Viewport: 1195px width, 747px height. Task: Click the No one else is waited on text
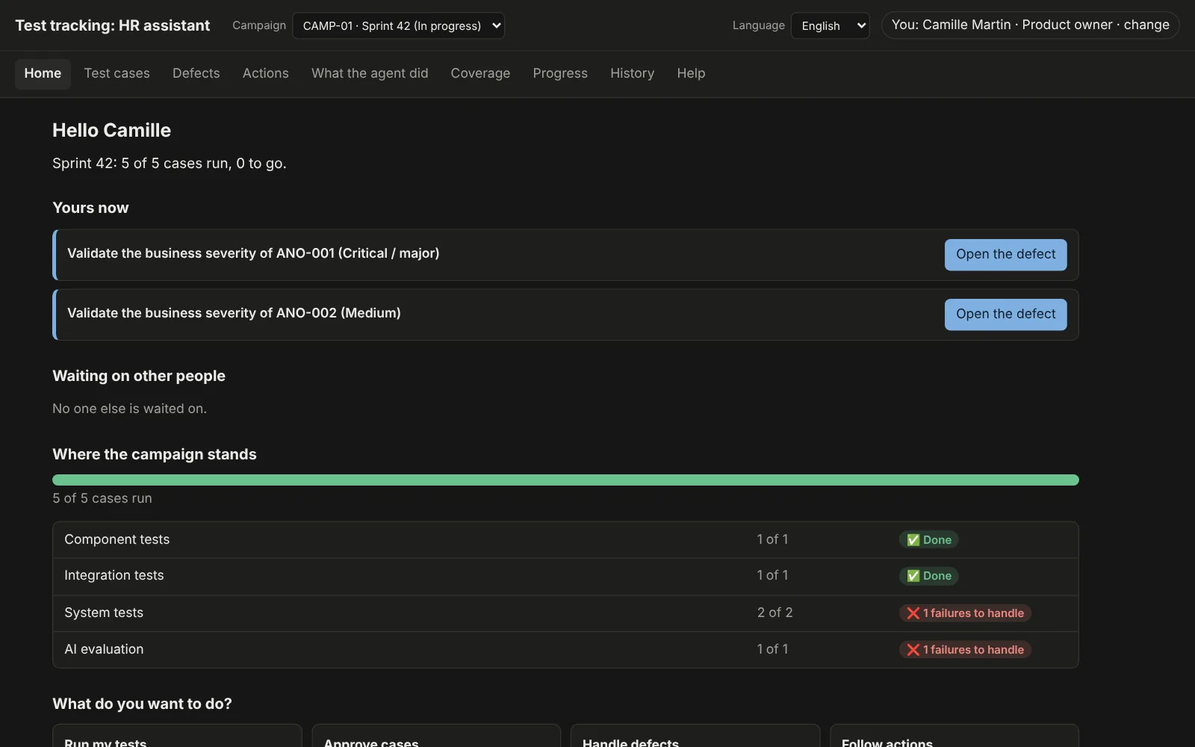tap(129, 409)
